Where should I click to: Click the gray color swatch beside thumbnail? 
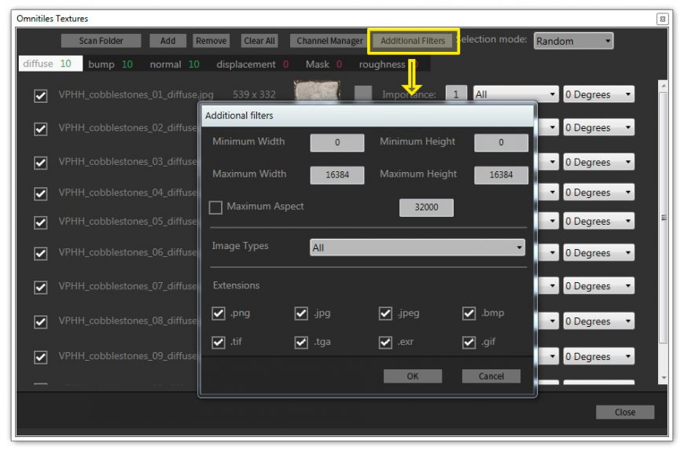click(x=362, y=94)
